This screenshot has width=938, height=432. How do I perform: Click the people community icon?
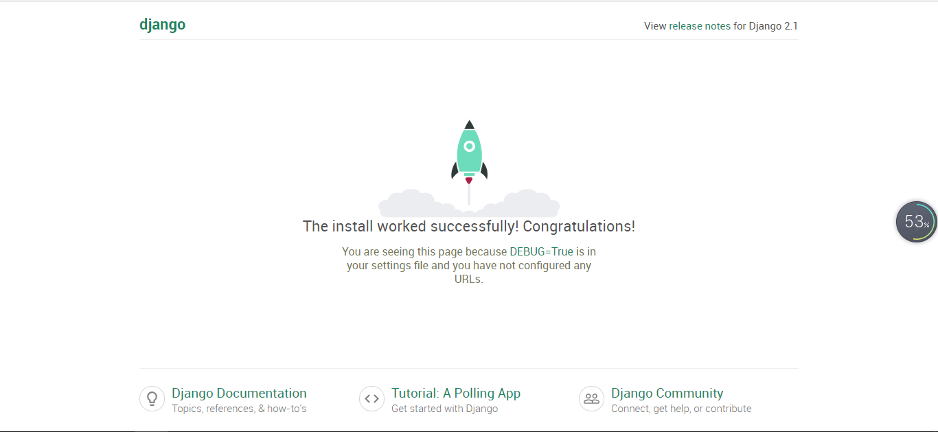click(591, 398)
